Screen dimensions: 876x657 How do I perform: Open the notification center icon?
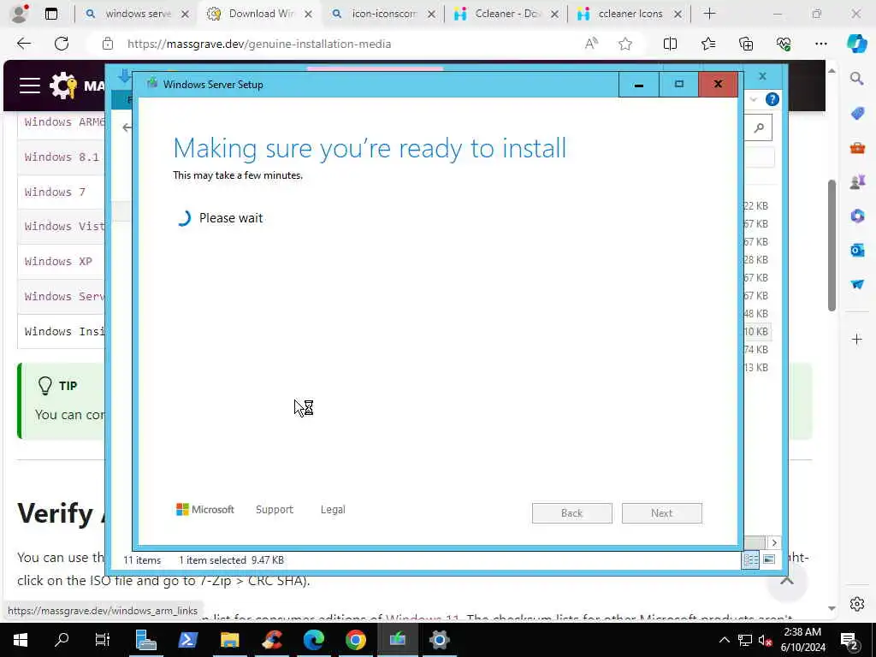[x=849, y=640]
